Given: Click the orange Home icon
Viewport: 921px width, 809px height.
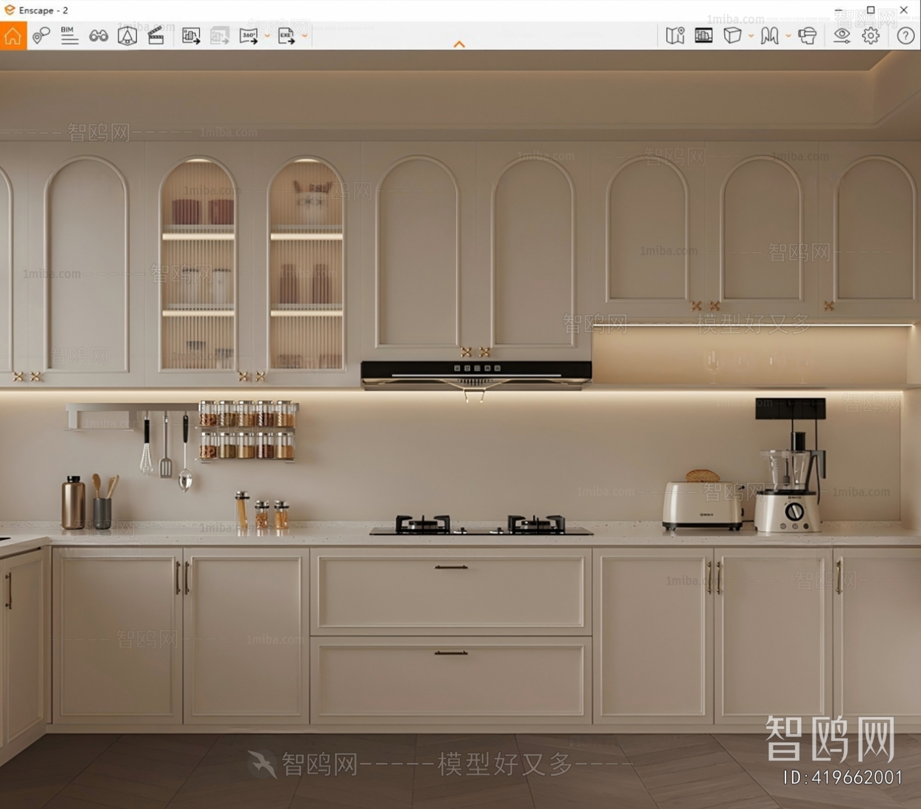Looking at the screenshot, I should pos(13,36).
